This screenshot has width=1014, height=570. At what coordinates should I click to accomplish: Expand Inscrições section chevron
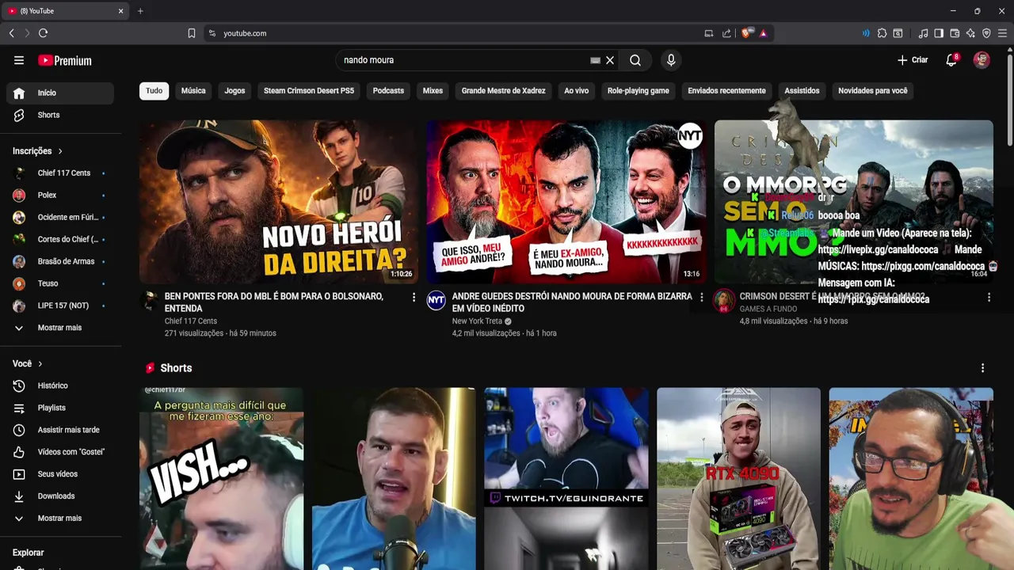coord(60,151)
